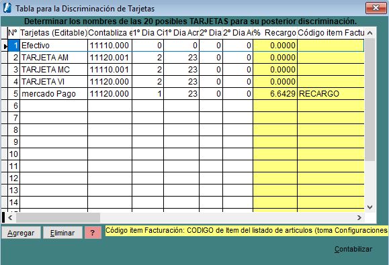Click the Agregar button

21,233
